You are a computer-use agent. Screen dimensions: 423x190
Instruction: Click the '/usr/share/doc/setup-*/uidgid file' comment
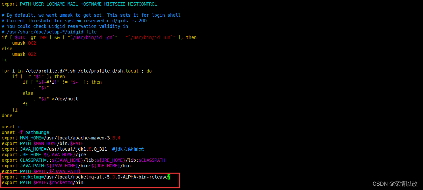(x=49, y=32)
